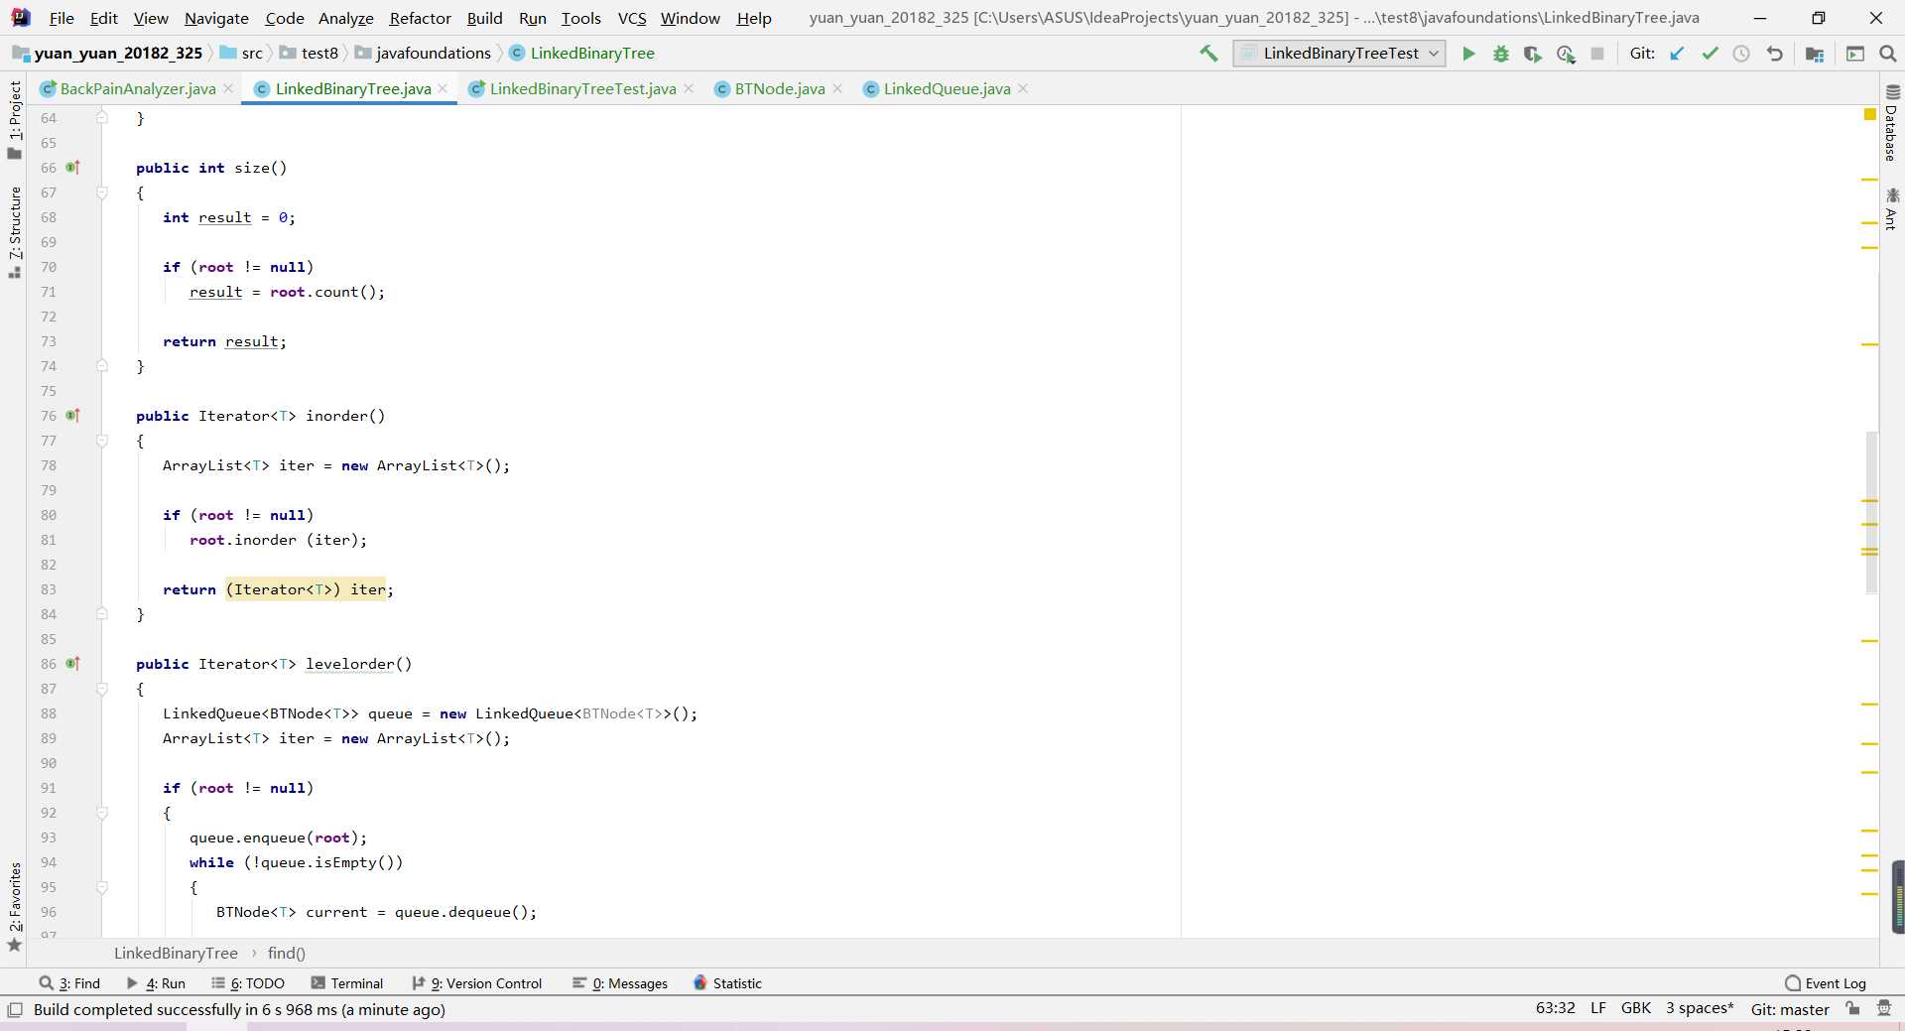1905x1031 pixels.
Task: Revert changes with rollback arrow icon
Action: coord(1775,54)
